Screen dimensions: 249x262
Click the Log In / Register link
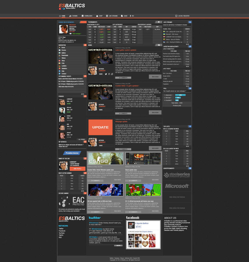point(182,16)
